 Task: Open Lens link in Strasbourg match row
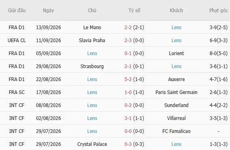[x=177, y=66]
